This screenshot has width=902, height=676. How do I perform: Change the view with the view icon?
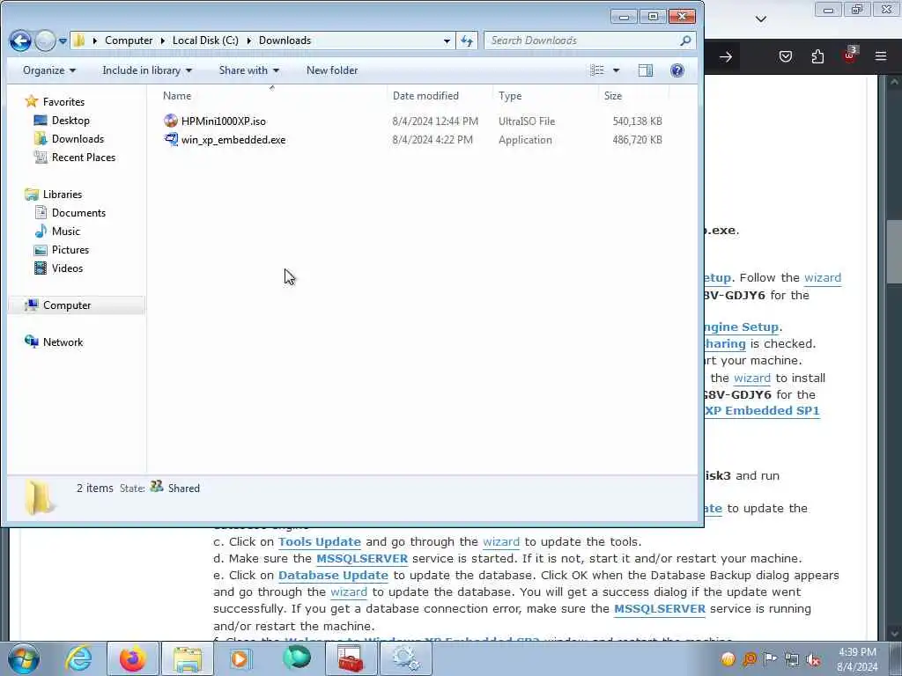click(597, 70)
